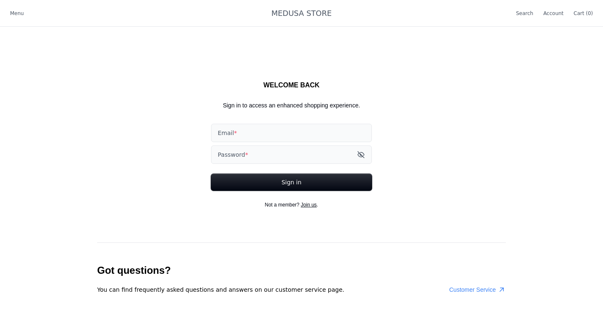Click the Password field's red asterisk
This screenshot has height=316, width=603.
click(x=247, y=155)
